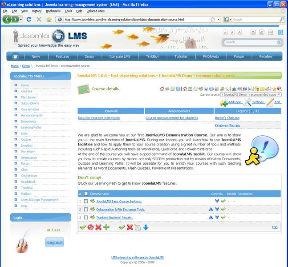Open the Tools menu

(68, 11)
